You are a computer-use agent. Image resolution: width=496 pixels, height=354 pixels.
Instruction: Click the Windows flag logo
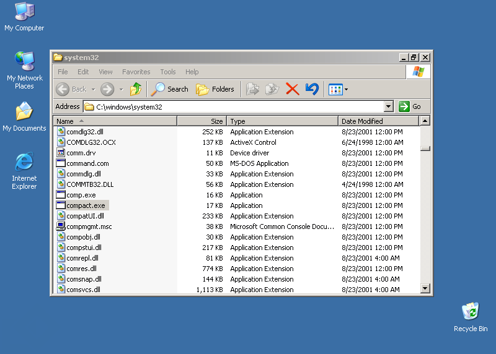point(418,72)
